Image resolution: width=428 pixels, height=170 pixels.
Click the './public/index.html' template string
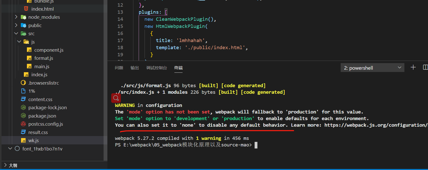[215, 48]
